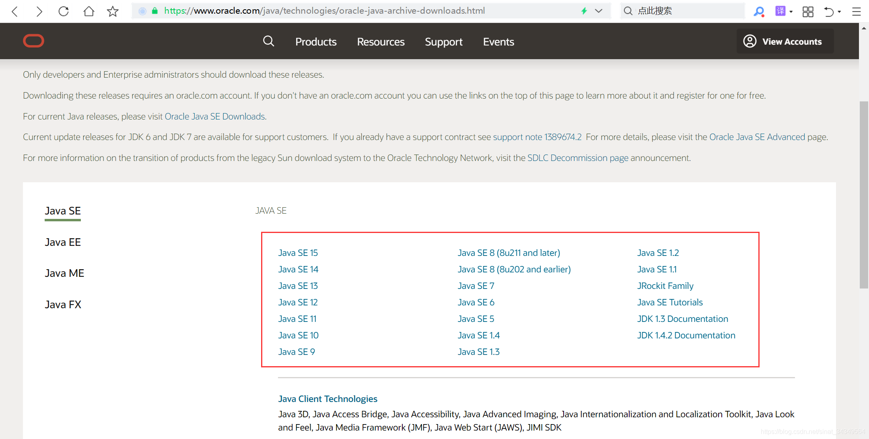Image resolution: width=869 pixels, height=439 pixels.
Task: Select the Java EE tab
Action: tap(63, 242)
